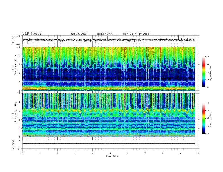Image resolution: width=223 pixels, height=172 pixels.
Task: Click the time axis tick label "7"
Action: tap(145, 153)
